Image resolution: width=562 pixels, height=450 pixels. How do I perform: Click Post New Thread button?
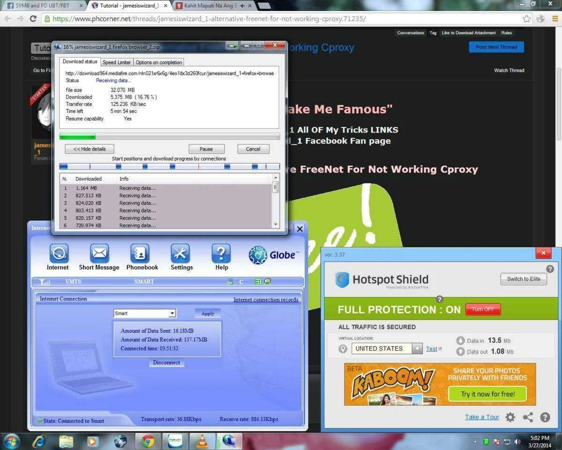[x=496, y=47]
